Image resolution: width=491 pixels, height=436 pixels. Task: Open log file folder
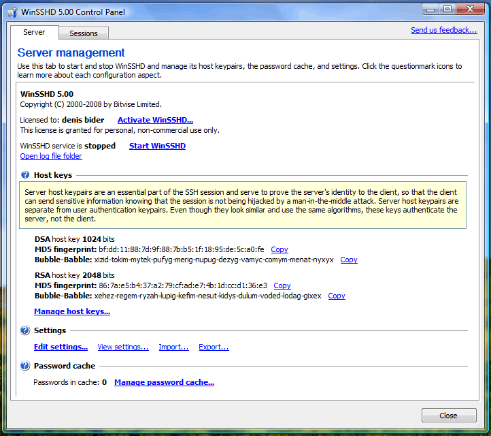pyautogui.click(x=51, y=156)
